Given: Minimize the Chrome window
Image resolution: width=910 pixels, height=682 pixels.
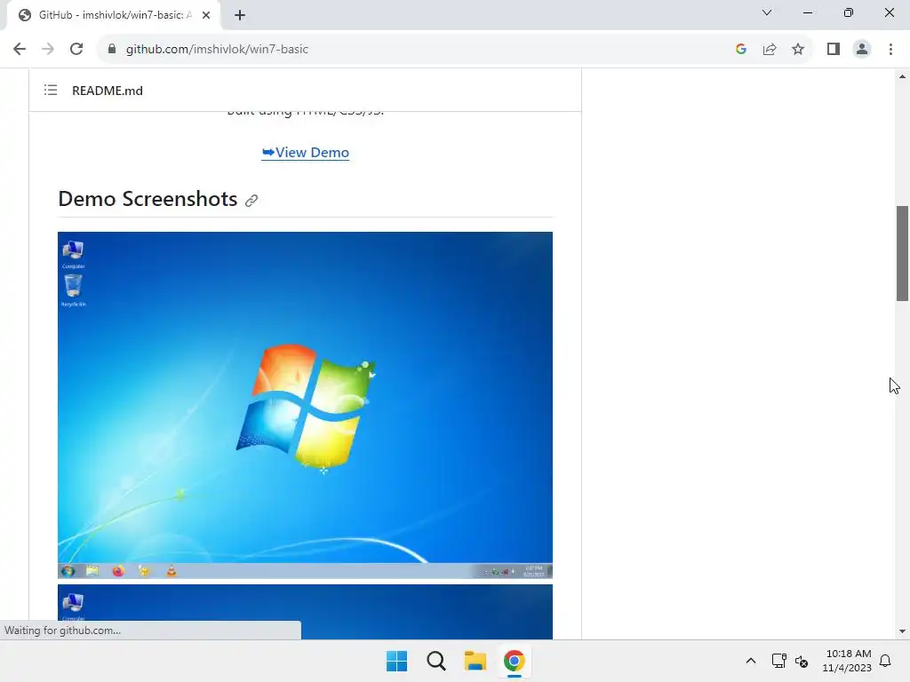Looking at the screenshot, I should [x=807, y=12].
